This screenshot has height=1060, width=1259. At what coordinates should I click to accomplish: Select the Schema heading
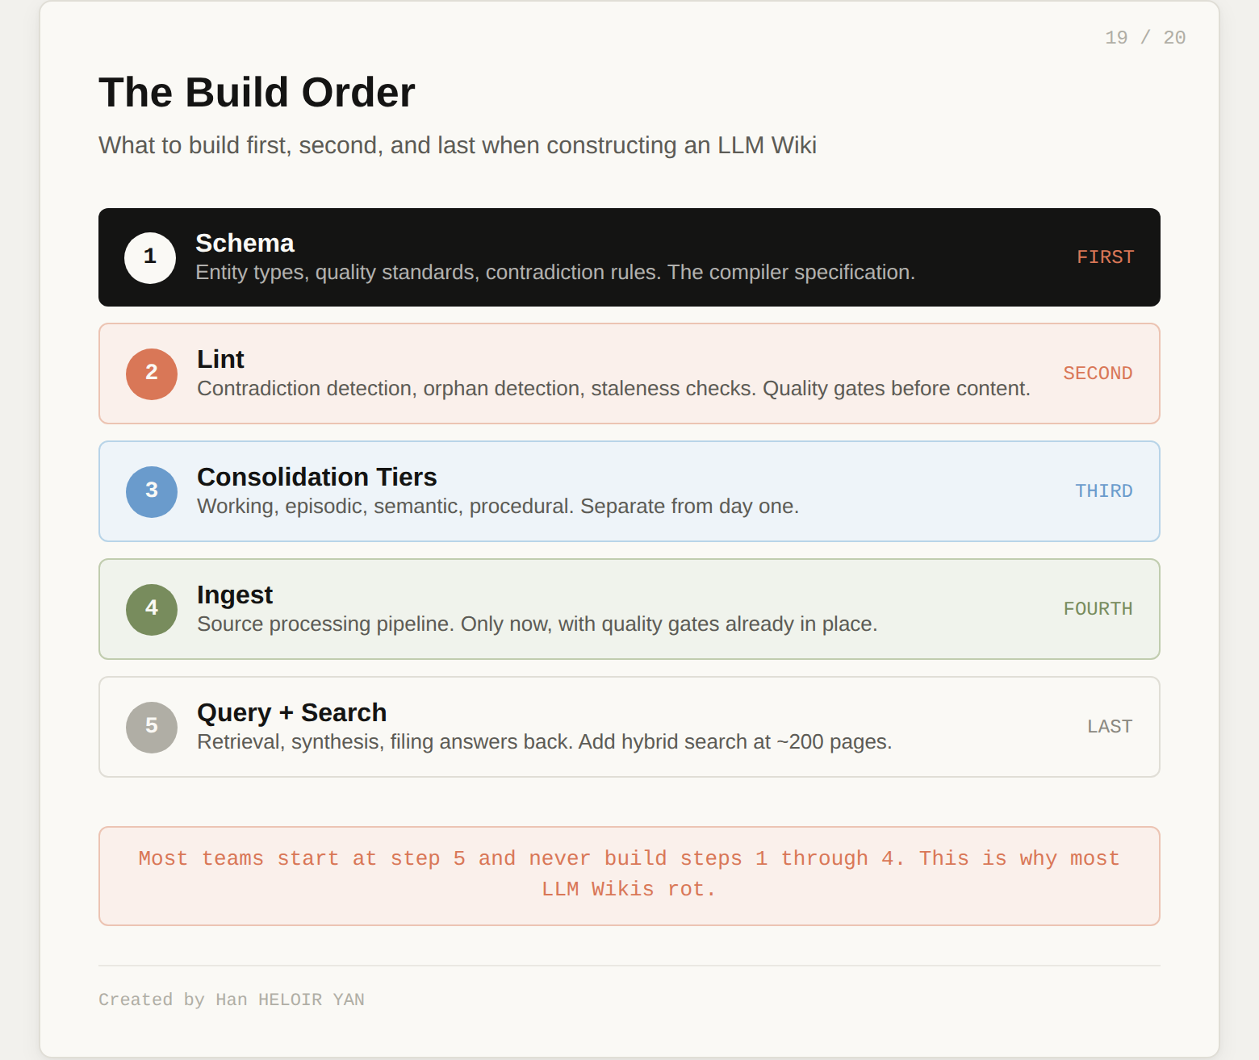(245, 243)
